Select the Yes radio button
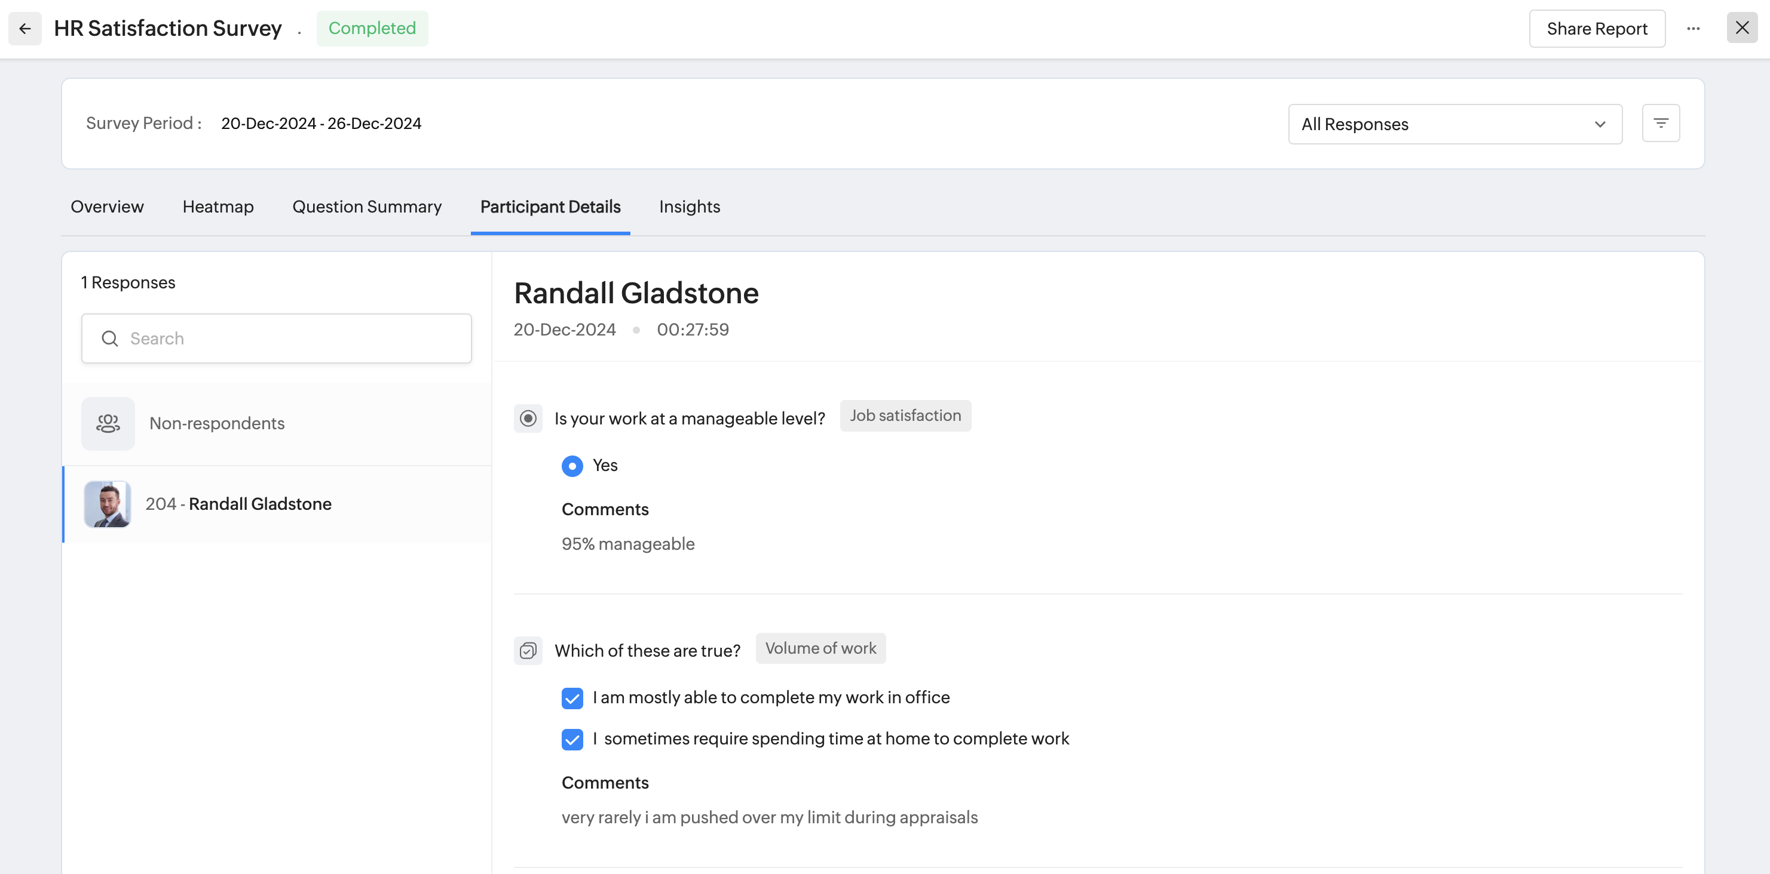 (572, 466)
